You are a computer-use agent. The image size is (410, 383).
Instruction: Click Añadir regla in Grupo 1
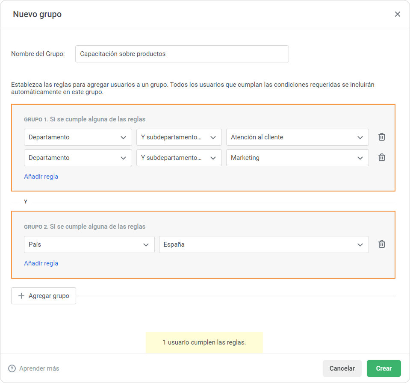pos(41,176)
